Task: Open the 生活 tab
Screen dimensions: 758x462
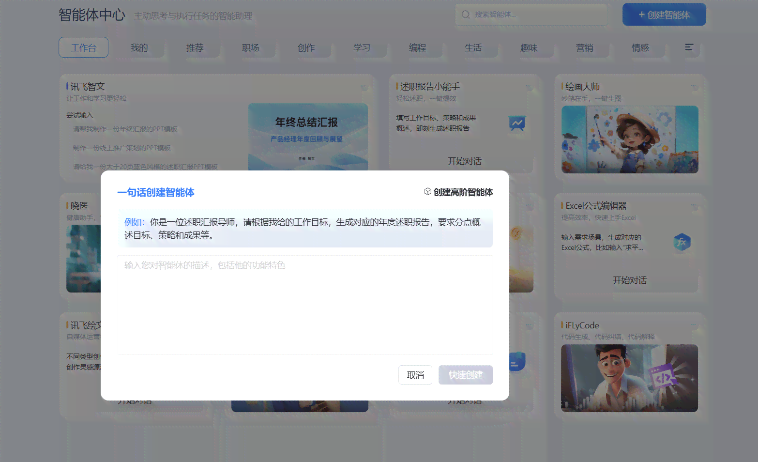Action: coord(473,47)
